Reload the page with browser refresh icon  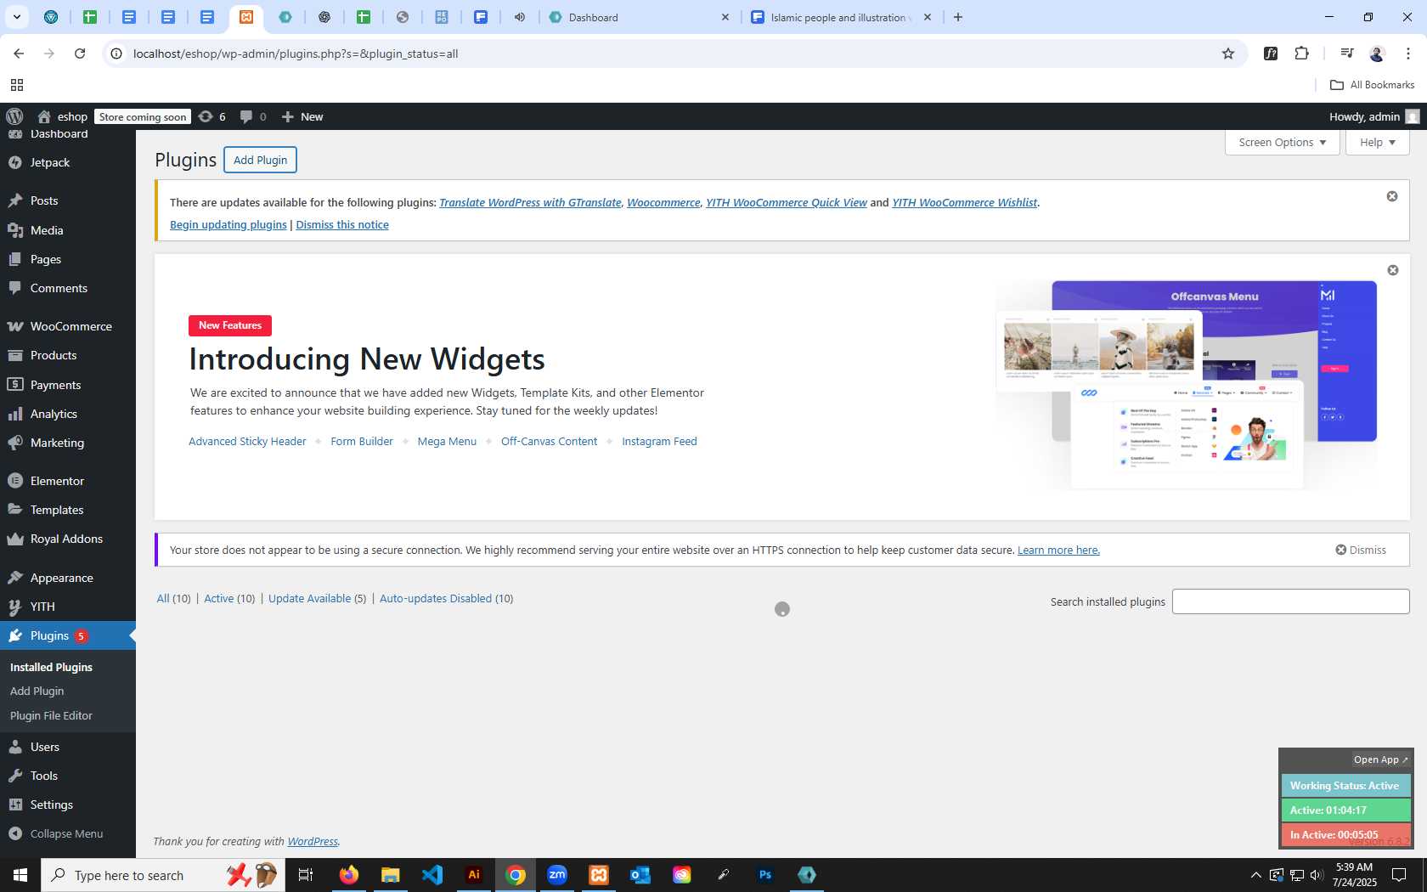point(80,54)
